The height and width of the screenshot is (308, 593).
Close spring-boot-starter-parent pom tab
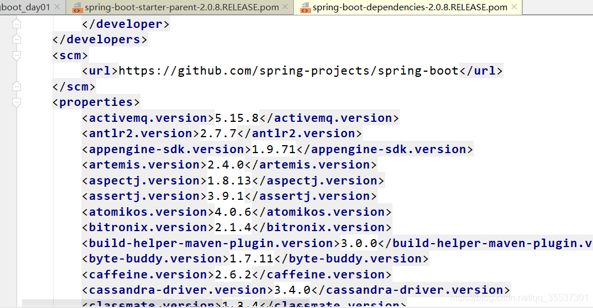pyautogui.click(x=285, y=7)
